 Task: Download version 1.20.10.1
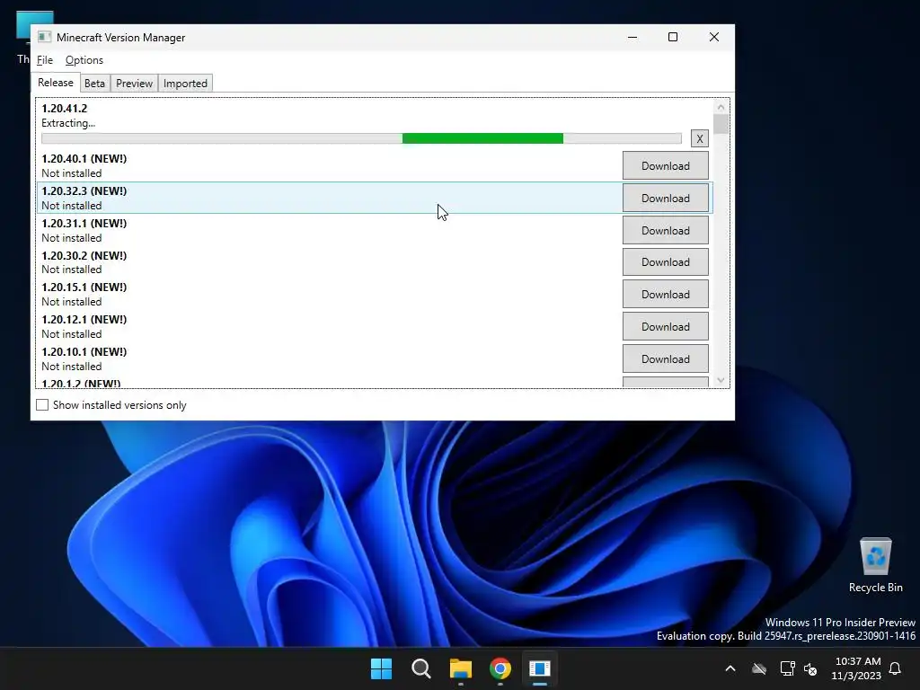pos(666,359)
